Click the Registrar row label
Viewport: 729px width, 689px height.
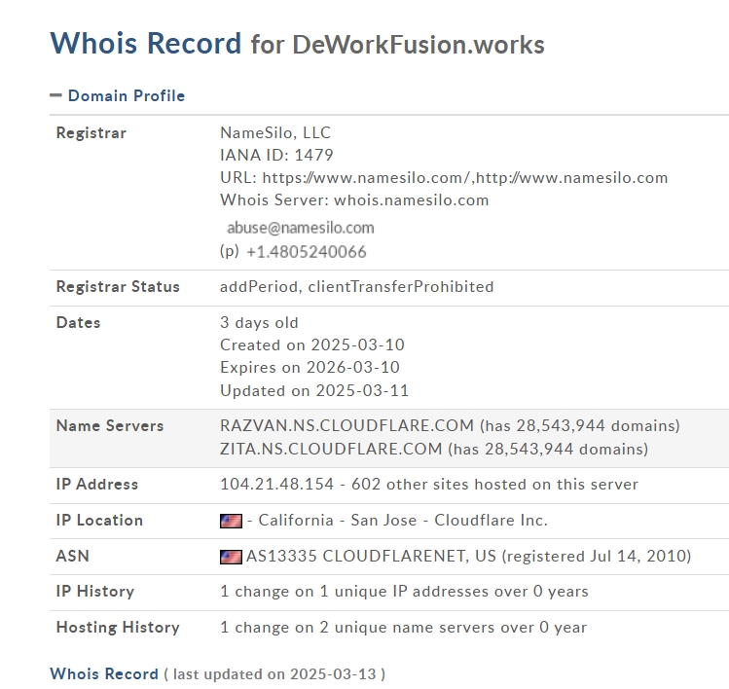91,133
